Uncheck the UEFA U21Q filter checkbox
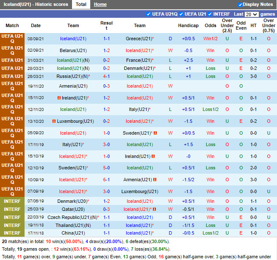The width and height of the screenshot is (277, 260). pos(148,14)
